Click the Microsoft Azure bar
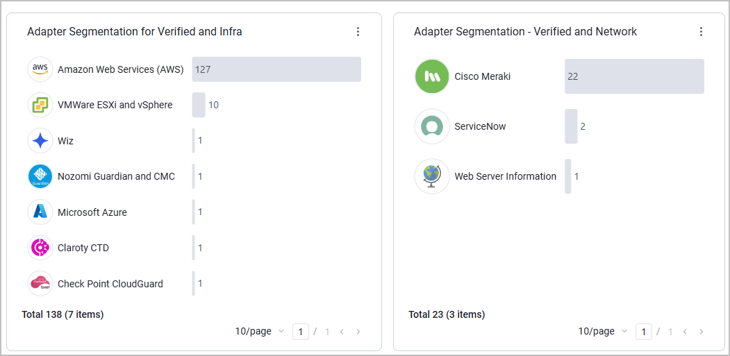 click(x=194, y=212)
